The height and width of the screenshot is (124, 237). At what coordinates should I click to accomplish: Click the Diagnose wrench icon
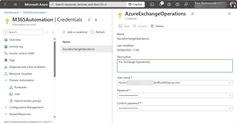coord(6,67)
